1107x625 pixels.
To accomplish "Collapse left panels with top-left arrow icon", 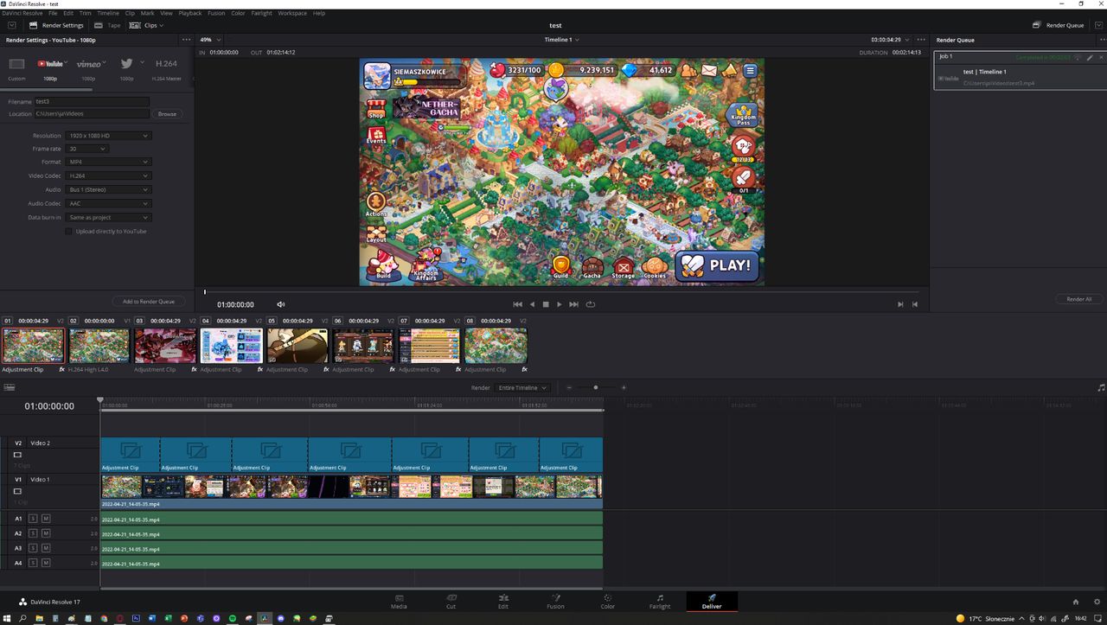I will (x=12, y=25).
